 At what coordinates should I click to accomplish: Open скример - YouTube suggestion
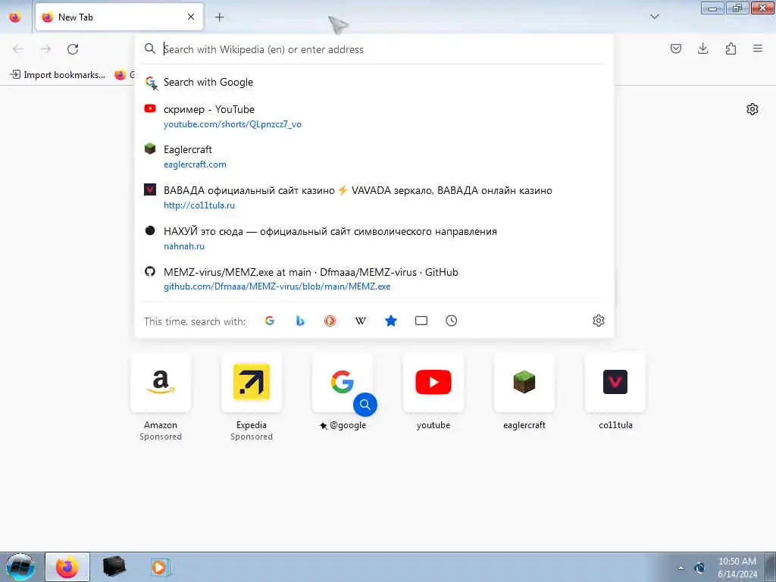coord(374,116)
